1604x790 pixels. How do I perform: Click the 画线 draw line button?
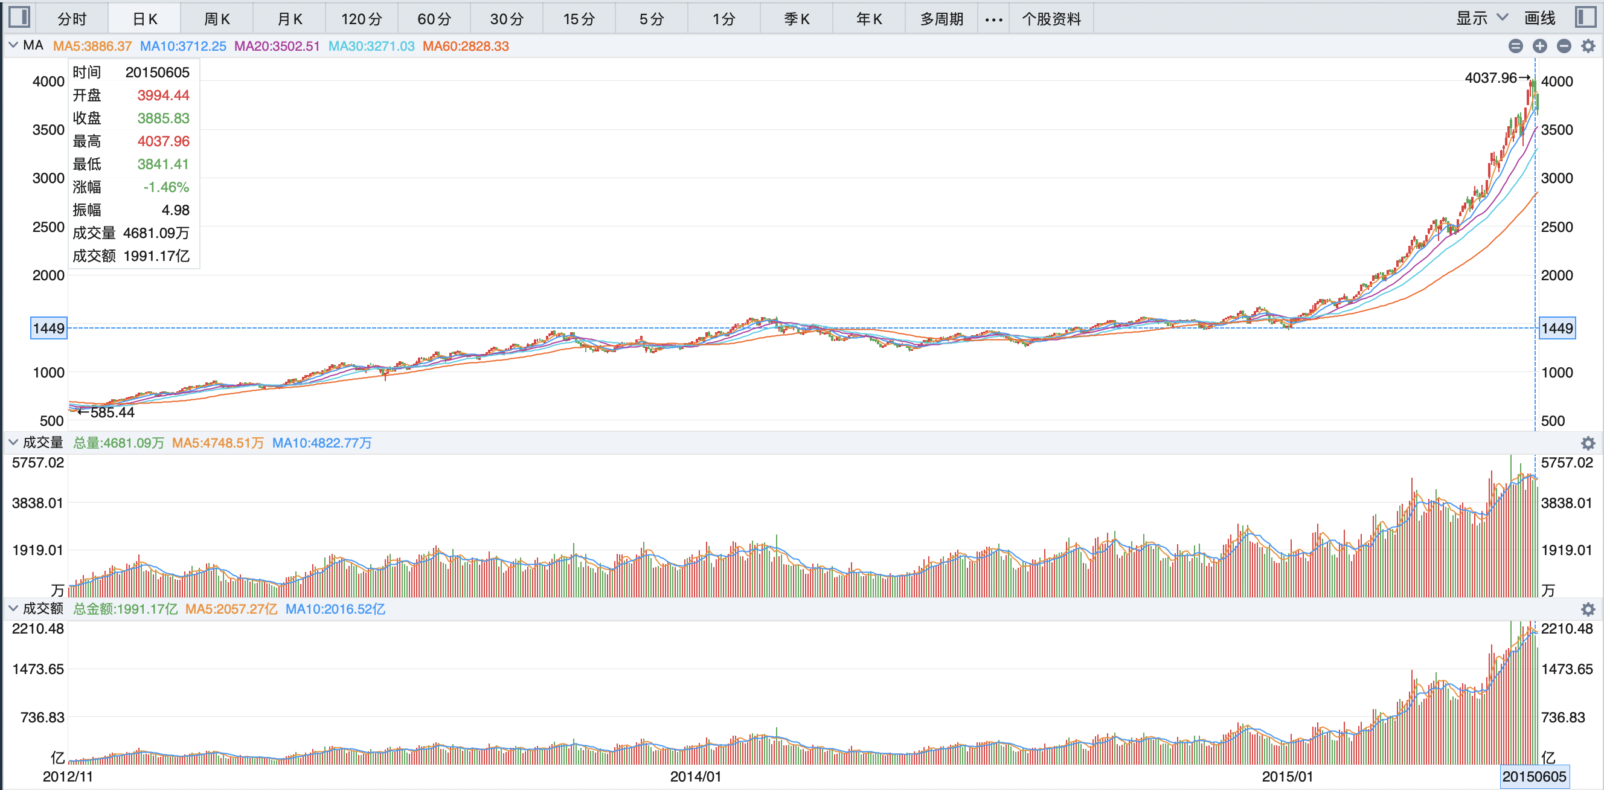[x=1539, y=18]
